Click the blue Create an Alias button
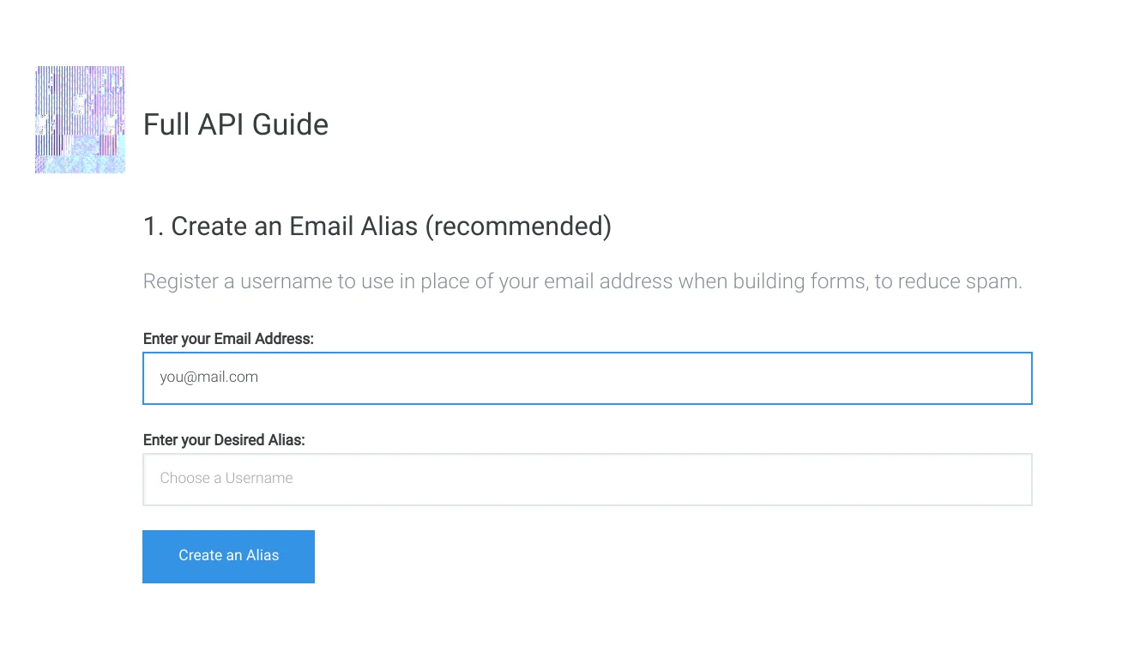1122x658 pixels. click(x=228, y=556)
